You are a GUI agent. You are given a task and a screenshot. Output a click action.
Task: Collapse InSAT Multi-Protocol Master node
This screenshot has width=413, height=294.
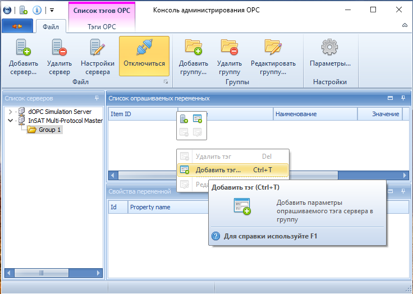tap(10, 121)
